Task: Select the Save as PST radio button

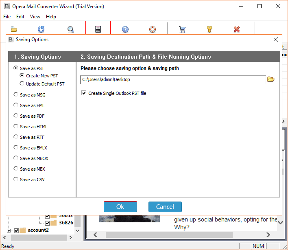Action: pos(16,68)
